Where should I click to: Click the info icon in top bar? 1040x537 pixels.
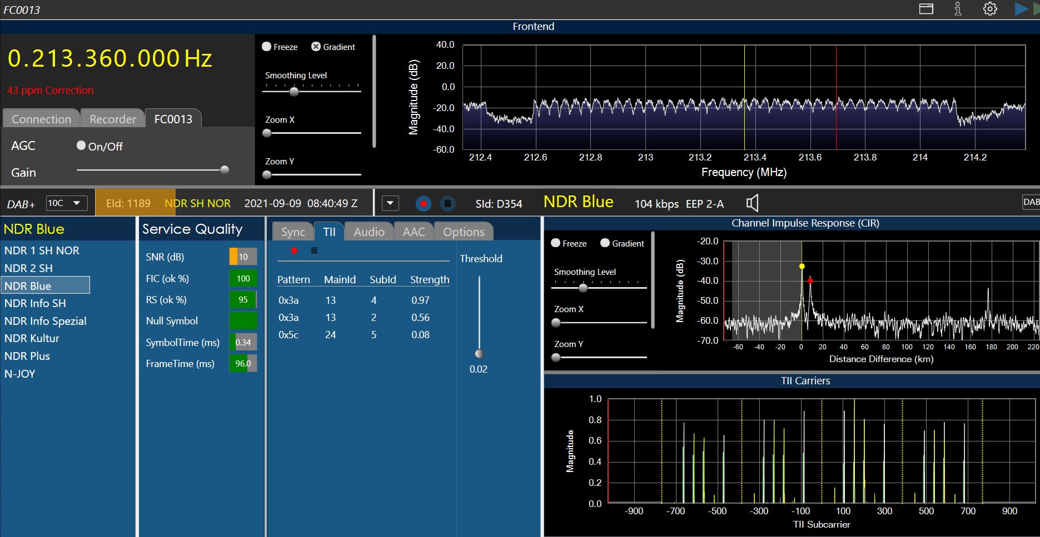tap(958, 9)
